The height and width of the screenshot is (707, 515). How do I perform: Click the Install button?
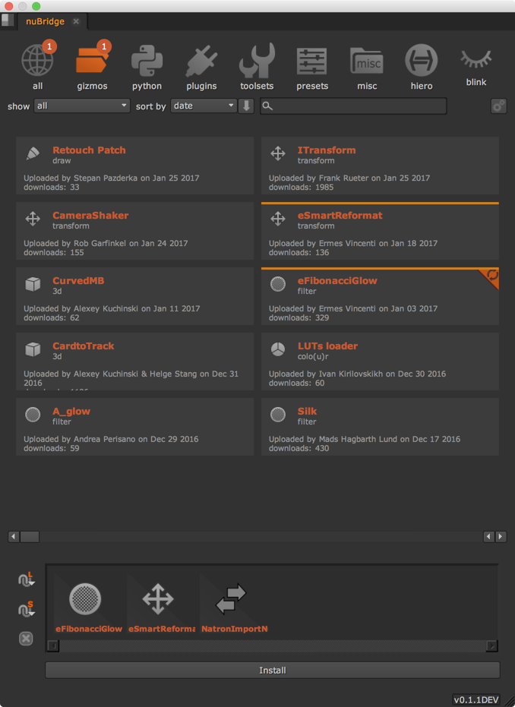[x=273, y=671]
